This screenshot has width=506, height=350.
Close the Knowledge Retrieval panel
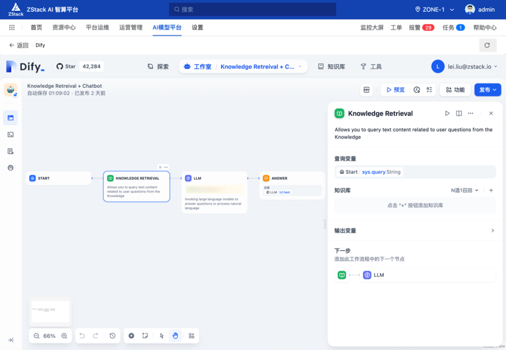pos(491,113)
